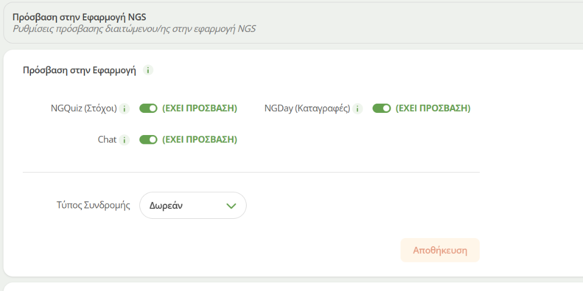Click ΕΧΕΙ ΠΡΟΣΒΑΣΗ status text beside NGQuiz
Image resolution: width=583 pixels, height=291 pixels.
200,108
